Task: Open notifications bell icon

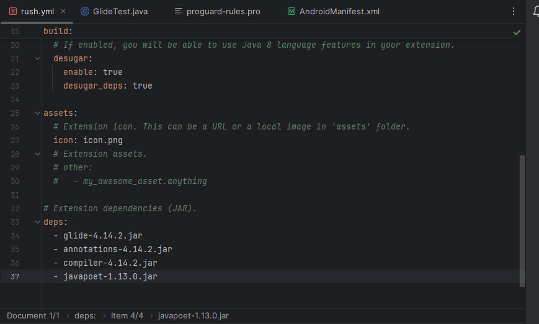Action: coord(537,11)
